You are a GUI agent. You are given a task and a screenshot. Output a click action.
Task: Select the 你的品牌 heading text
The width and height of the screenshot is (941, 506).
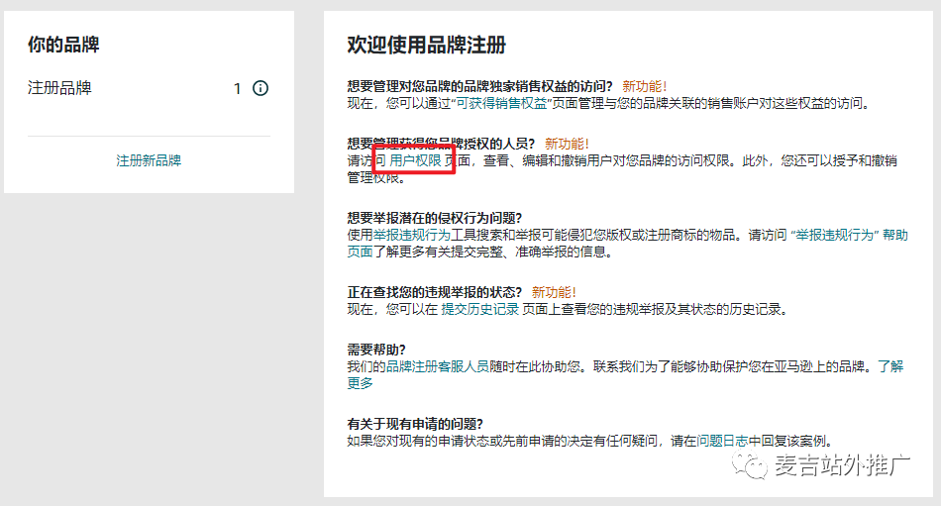tap(63, 45)
